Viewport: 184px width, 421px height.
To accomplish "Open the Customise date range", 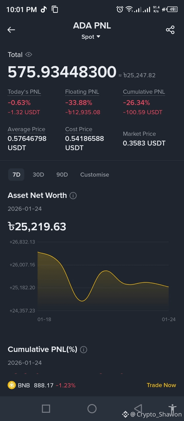I will point(95,175).
